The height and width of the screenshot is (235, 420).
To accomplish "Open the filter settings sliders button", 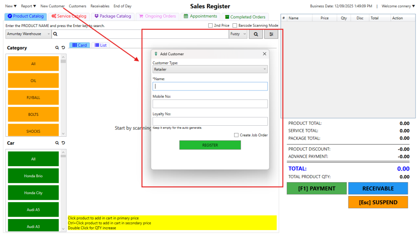I will click(271, 34).
